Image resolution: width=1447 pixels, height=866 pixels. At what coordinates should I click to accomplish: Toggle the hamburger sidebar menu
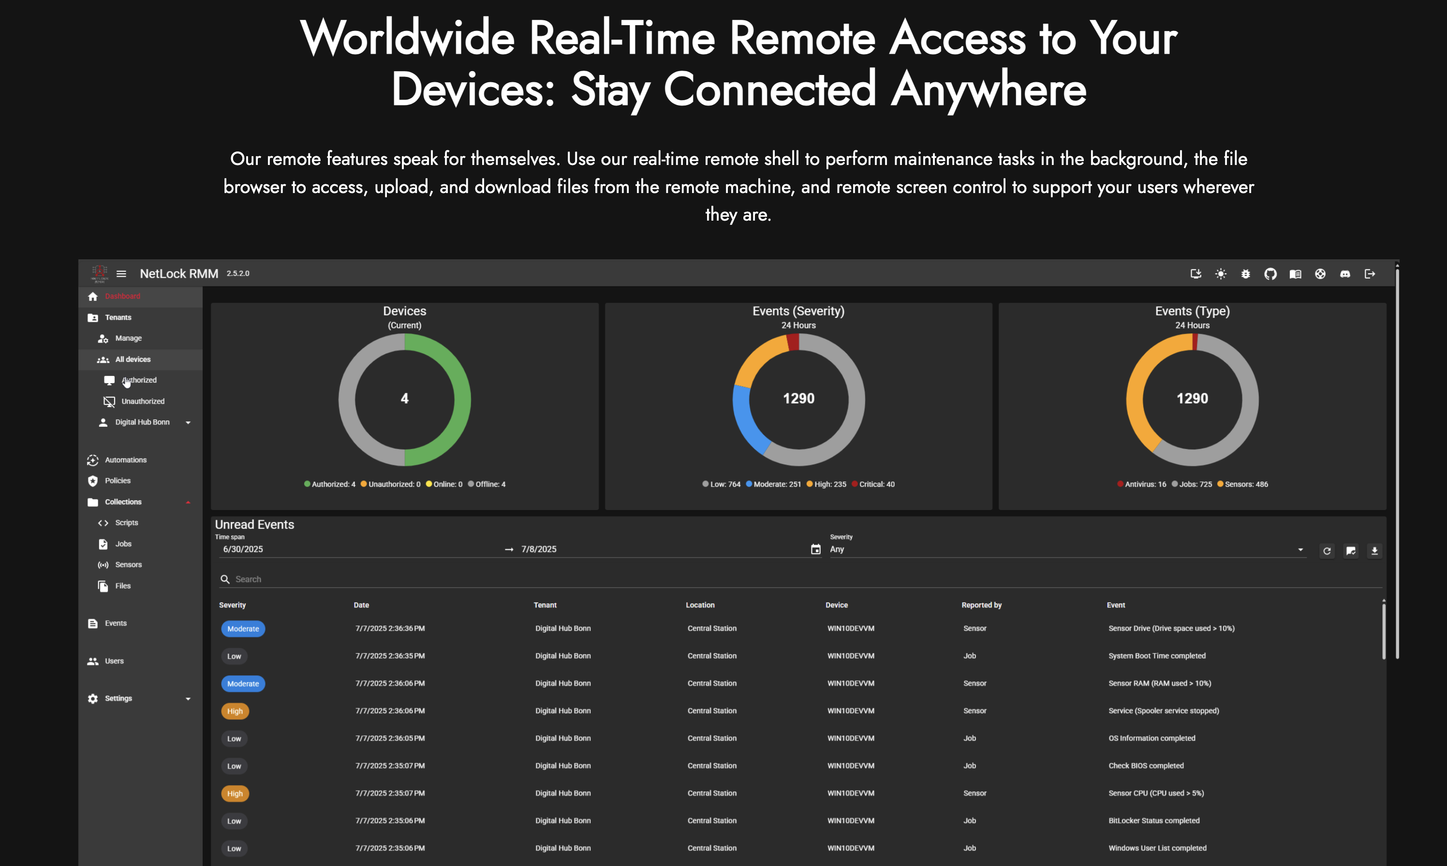[121, 274]
